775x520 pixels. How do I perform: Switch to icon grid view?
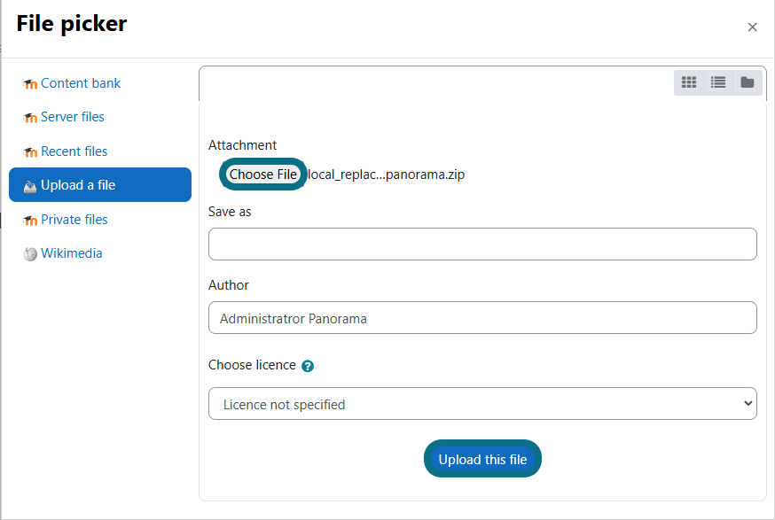(x=688, y=82)
